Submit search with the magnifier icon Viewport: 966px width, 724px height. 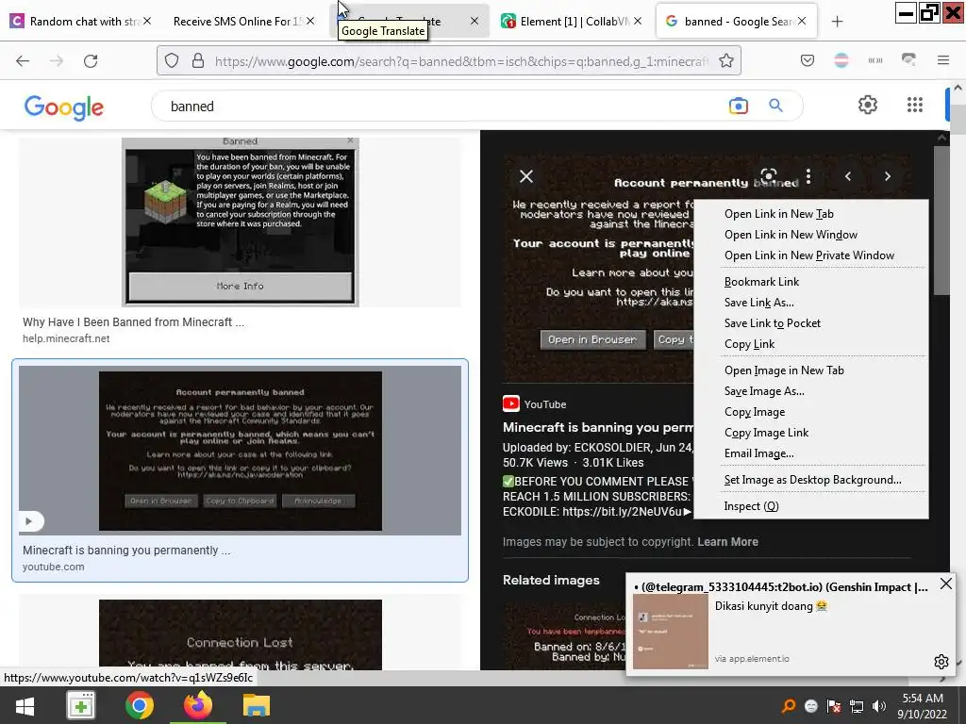pos(775,106)
